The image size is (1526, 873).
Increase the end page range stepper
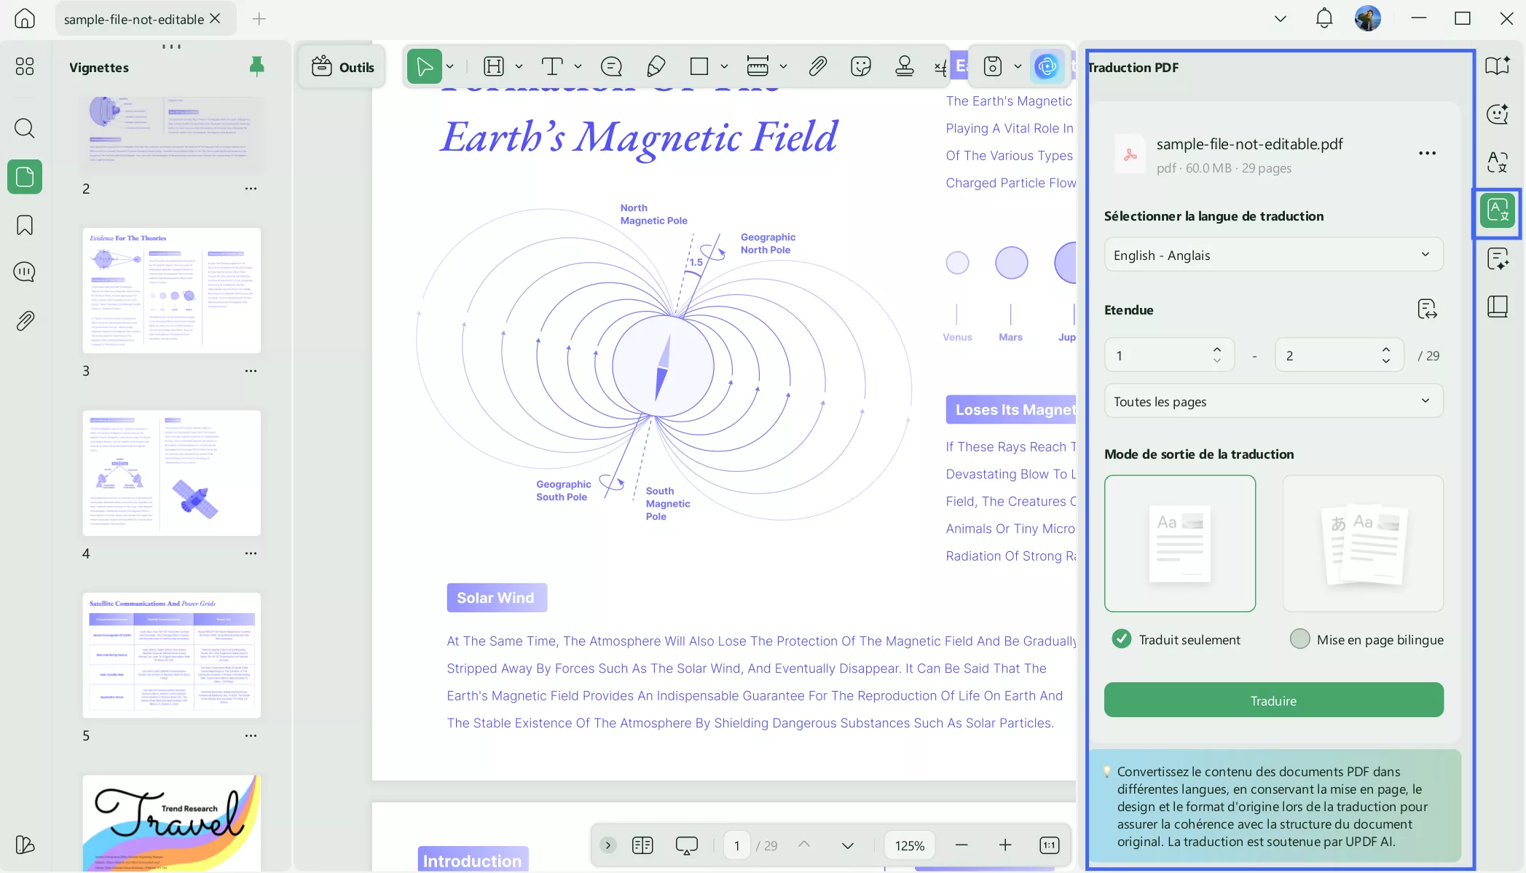1386,349
